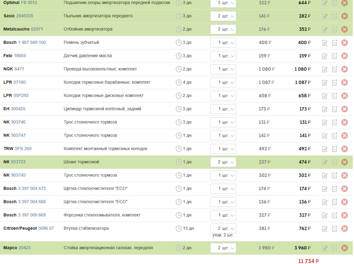Open part number link 5096.07

pos(46,228)
